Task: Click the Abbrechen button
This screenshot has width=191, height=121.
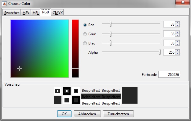Action: 87,114
